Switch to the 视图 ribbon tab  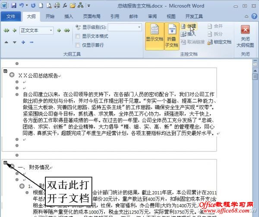(171, 16)
